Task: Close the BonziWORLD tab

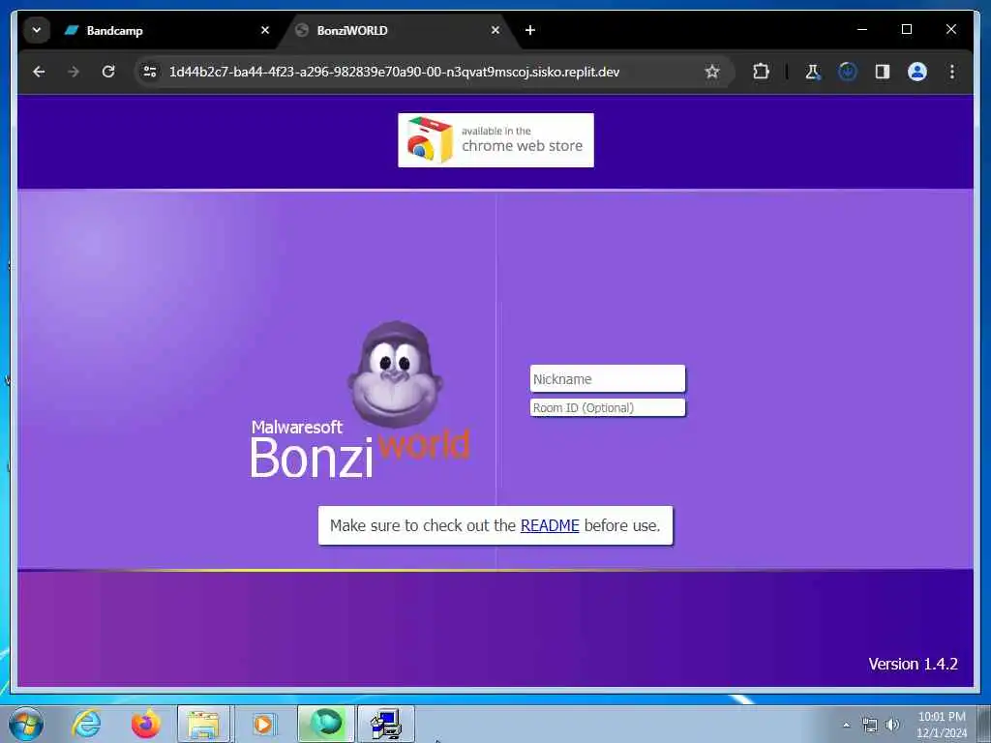Action: click(495, 30)
